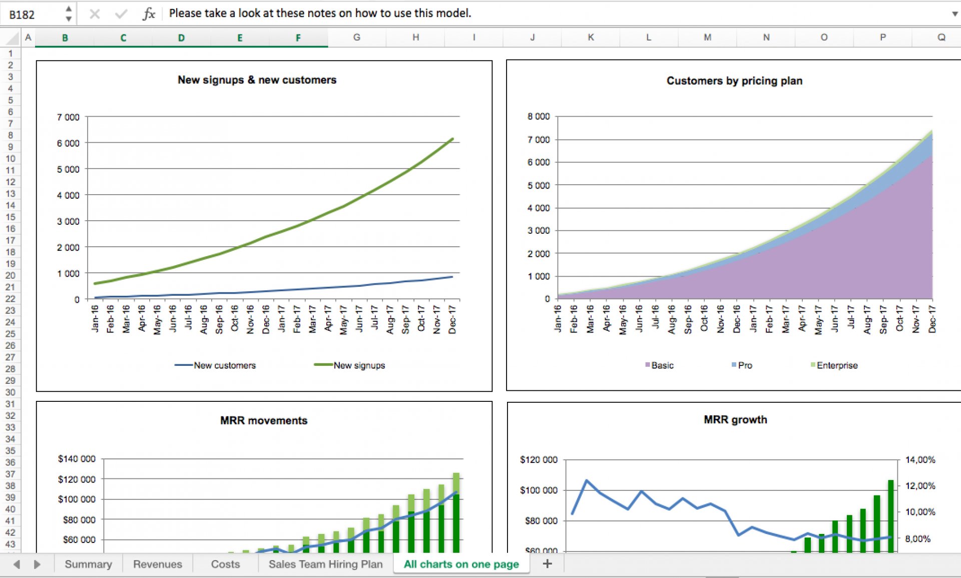This screenshot has width=961, height=578.
Task: Select row 30 header
Action: [11, 392]
